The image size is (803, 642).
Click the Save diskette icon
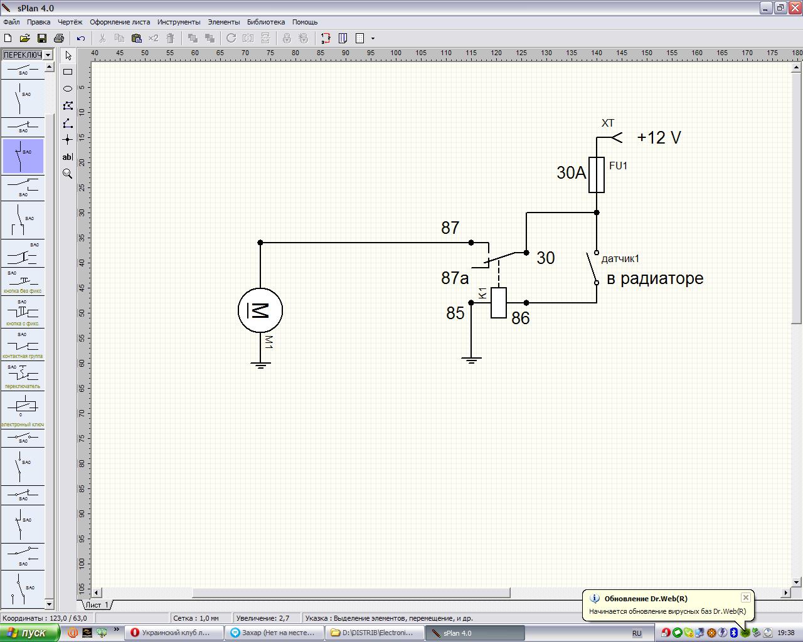42,38
